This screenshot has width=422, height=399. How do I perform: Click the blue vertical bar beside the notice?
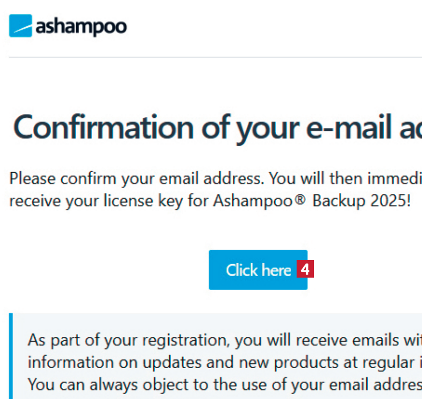(11, 356)
